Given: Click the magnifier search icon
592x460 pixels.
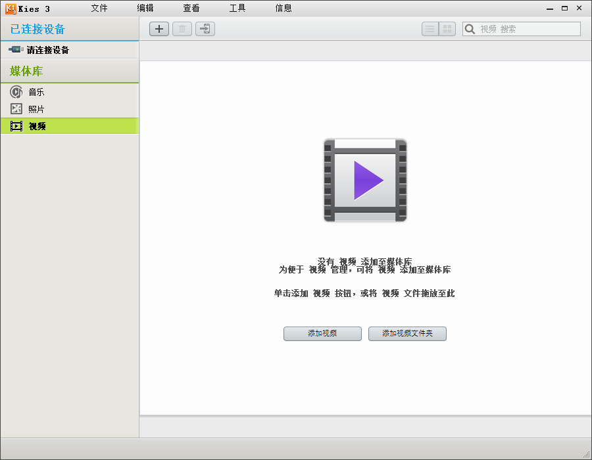Looking at the screenshot, I should pyautogui.click(x=470, y=29).
